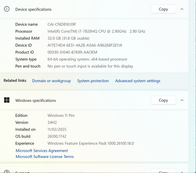Collapse the Device specifications section
The width and height of the screenshot is (196, 173).
182,9
